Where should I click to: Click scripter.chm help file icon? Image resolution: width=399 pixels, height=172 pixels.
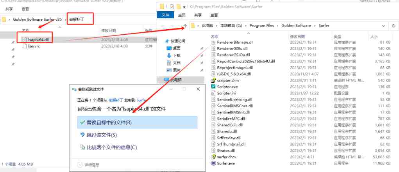coord(213,80)
